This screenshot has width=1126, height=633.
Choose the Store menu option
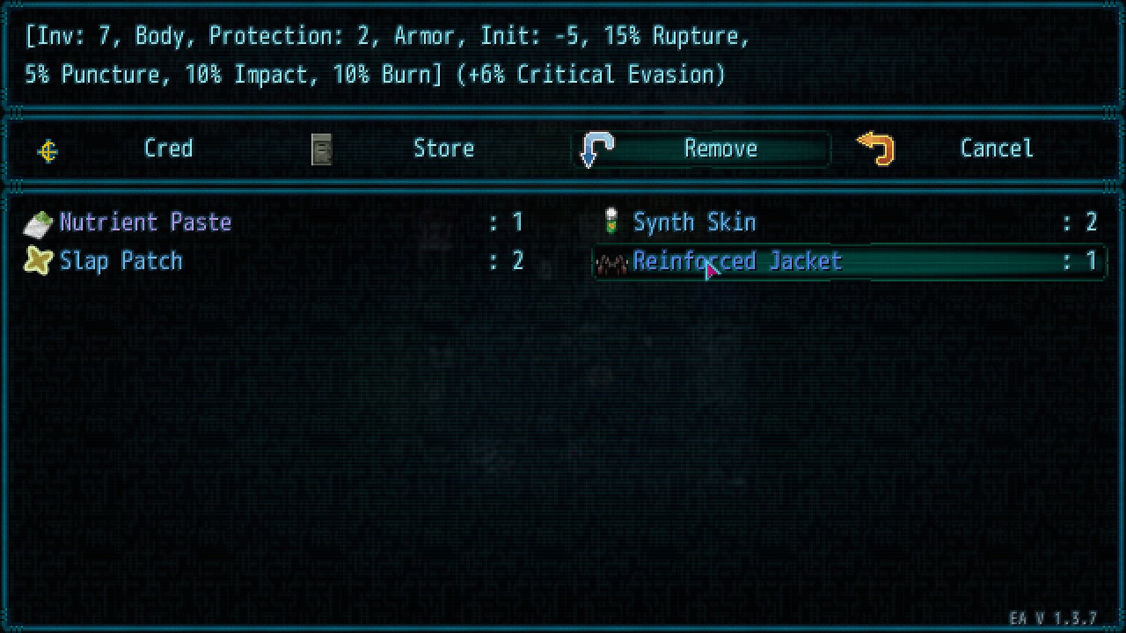[444, 148]
